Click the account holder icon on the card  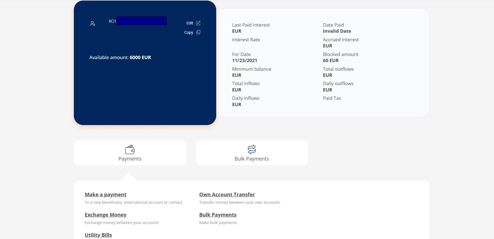pos(93,24)
